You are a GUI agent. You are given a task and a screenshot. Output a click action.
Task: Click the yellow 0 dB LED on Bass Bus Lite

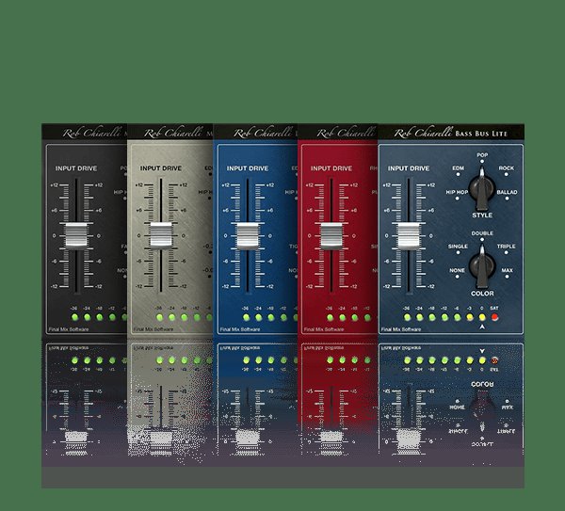[482, 317]
